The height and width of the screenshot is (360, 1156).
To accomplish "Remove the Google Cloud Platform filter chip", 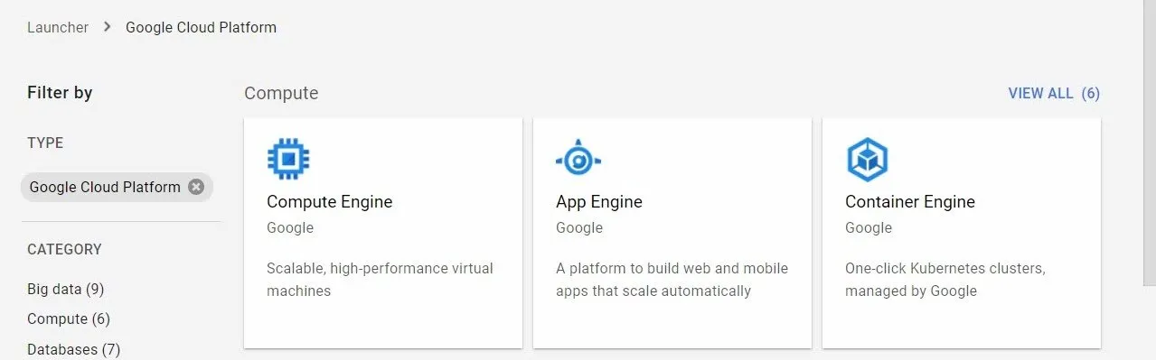I will coord(196,187).
